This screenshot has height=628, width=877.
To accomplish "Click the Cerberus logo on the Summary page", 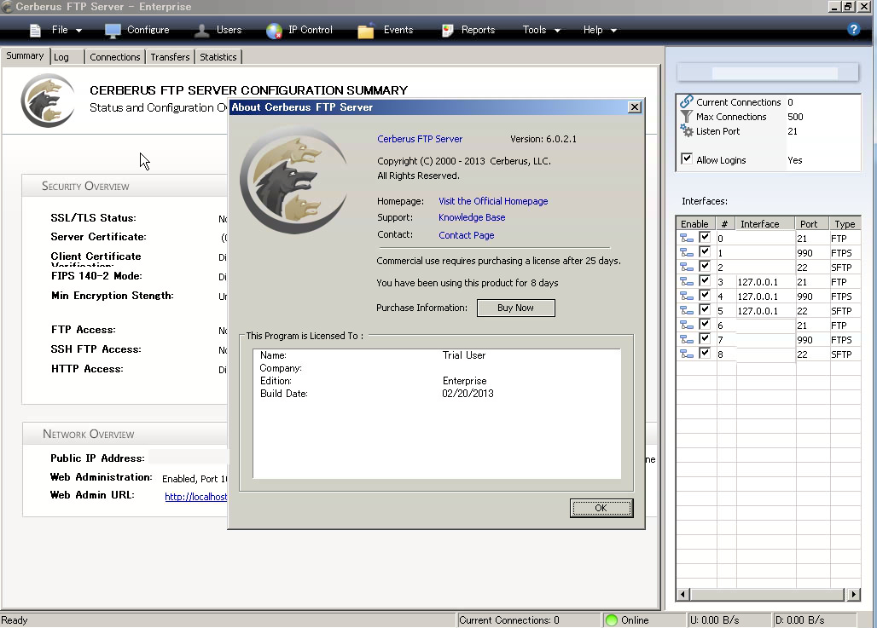I will [x=48, y=101].
